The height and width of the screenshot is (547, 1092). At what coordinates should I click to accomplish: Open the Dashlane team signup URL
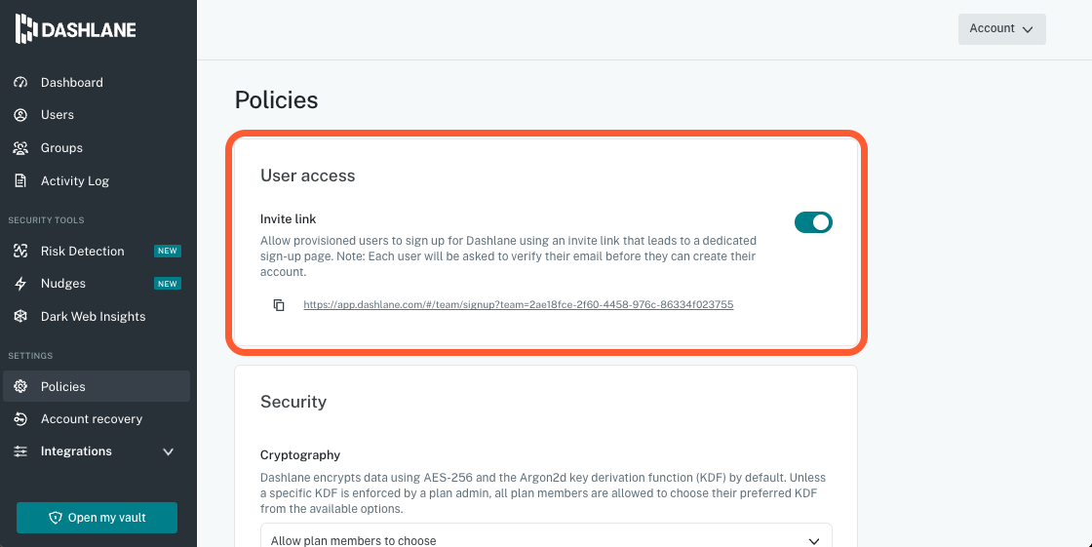click(518, 305)
